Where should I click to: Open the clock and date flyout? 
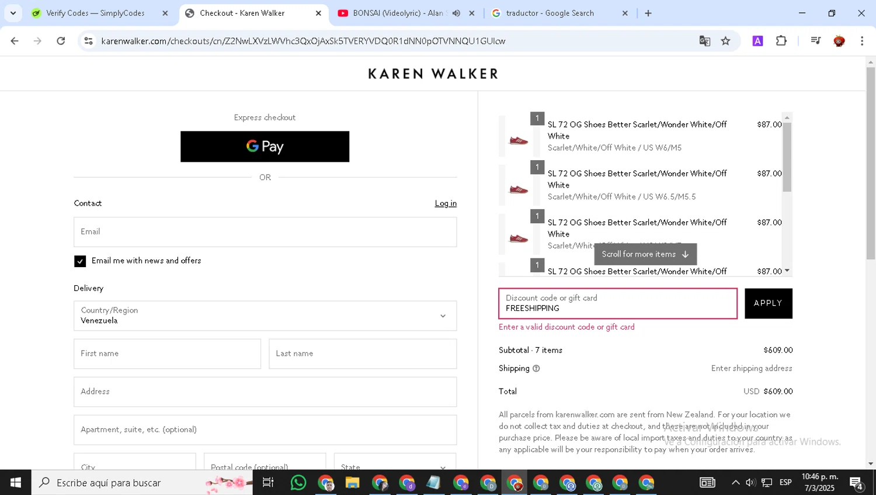pyautogui.click(x=819, y=483)
